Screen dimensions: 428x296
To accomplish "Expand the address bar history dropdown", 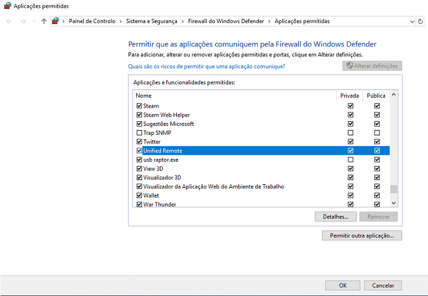I will coord(412,22).
